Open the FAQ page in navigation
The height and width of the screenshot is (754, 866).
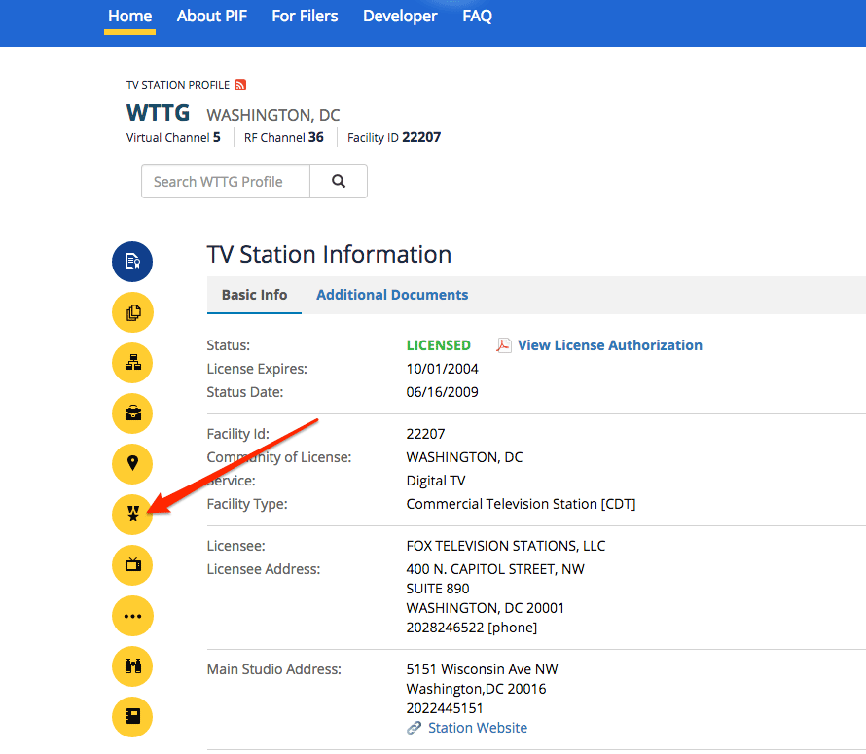pyautogui.click(x=477, y=16)
